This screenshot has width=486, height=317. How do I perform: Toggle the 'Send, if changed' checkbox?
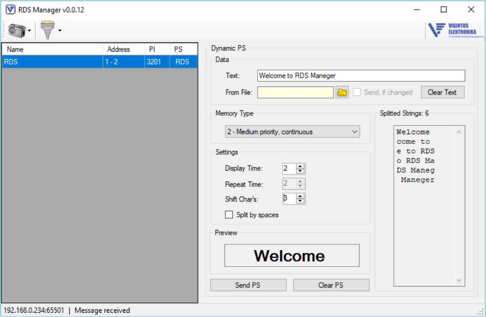[x=357, y=92]
